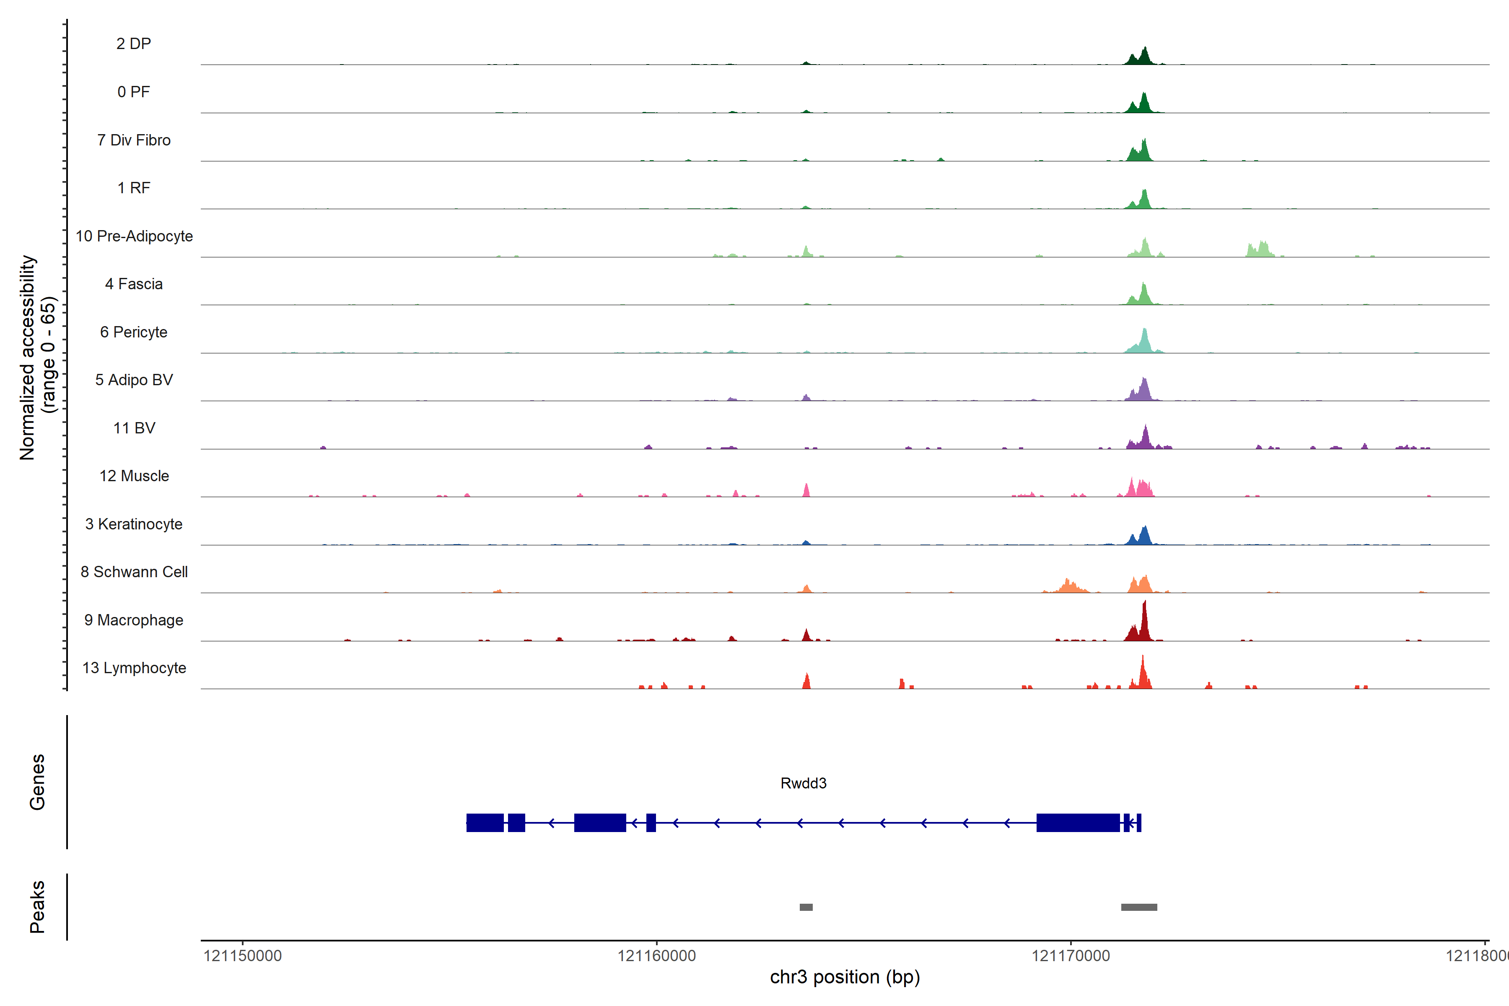1509x1006 pixels.
Task: Click the large gray peak bar
Action: [x=1139, y=907]
